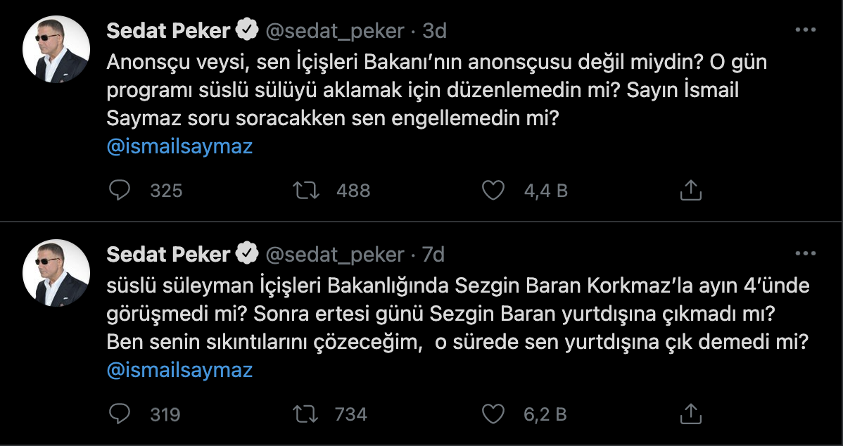This screenshot has width=843, height=446.
Task: Click @sedat_peker handle on first tweet
Action: point(334,31)
